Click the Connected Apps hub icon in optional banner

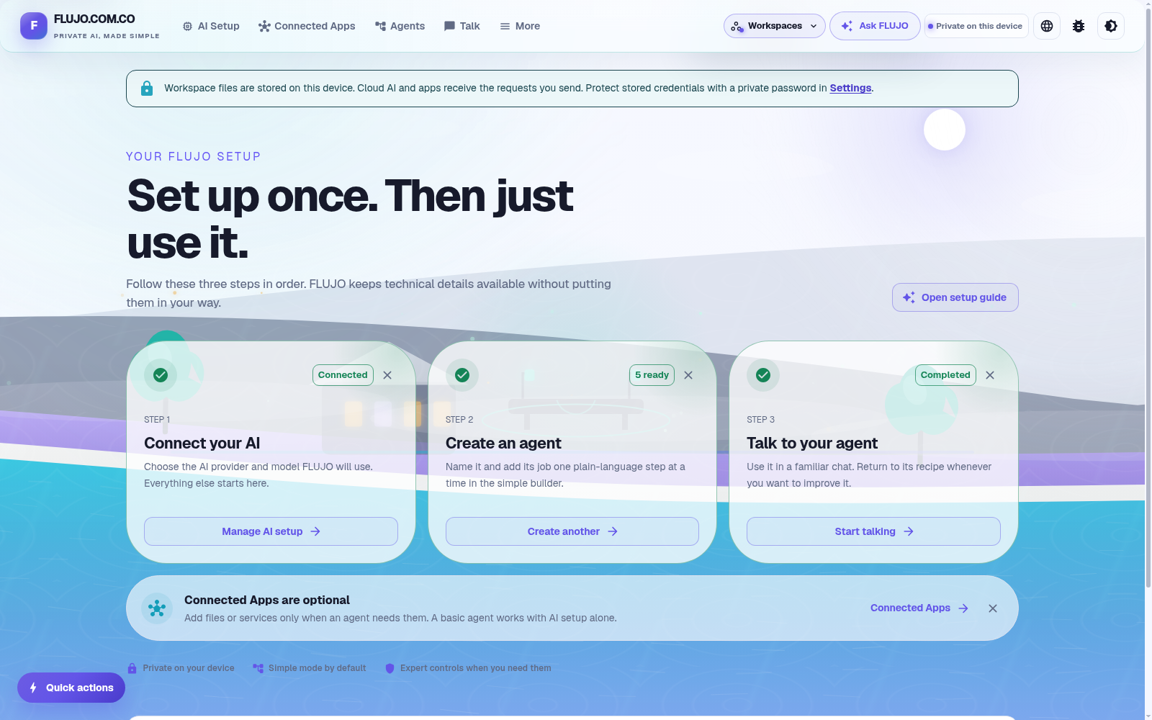pos(157,608)
